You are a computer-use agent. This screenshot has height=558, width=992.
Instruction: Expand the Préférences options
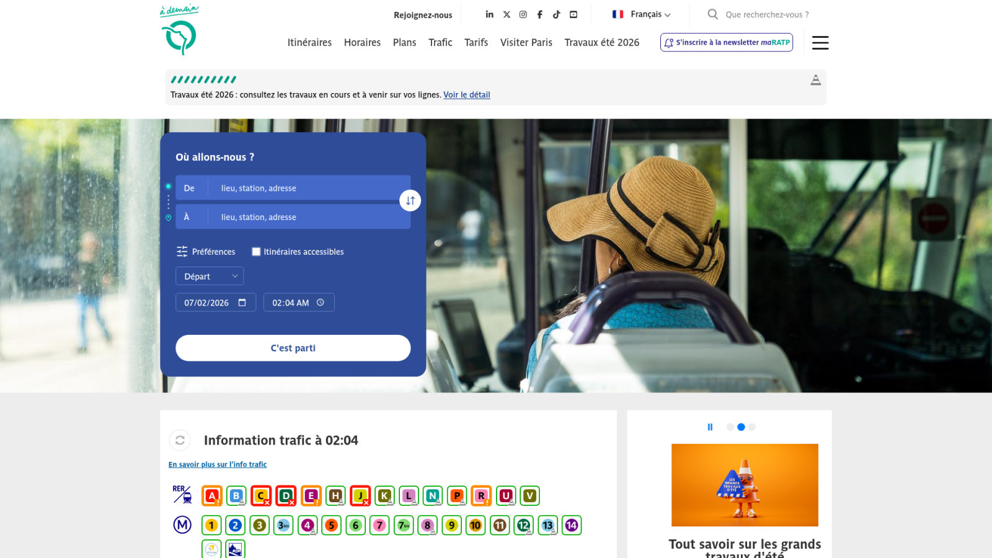206,252
